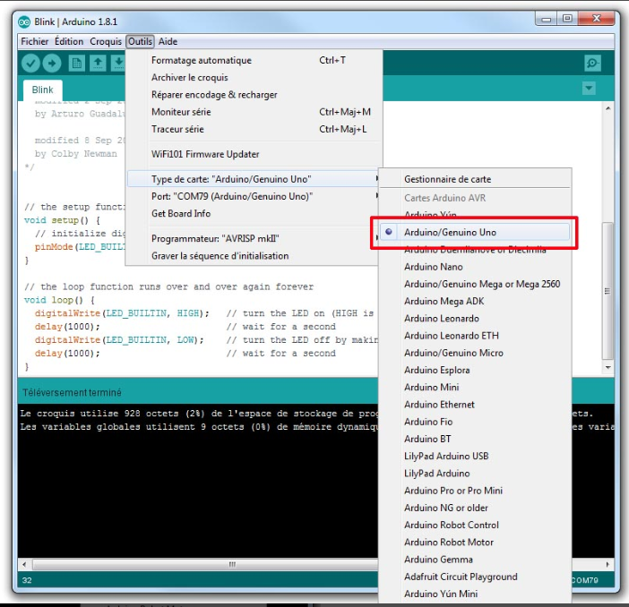Switch to the Blink sketch tab
The height and width of the screenshot is (607, 629).
pyautogui.click(x=42, y=90)
